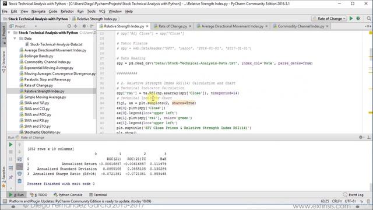Hide the Project tool window
373x210 pixels.
[92, 26]
